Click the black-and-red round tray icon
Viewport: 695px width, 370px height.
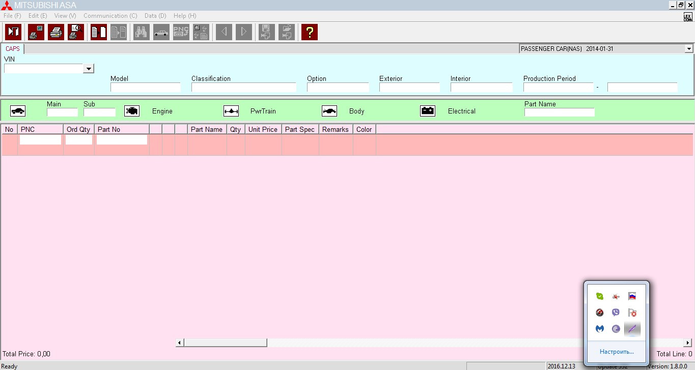(600, 312)
